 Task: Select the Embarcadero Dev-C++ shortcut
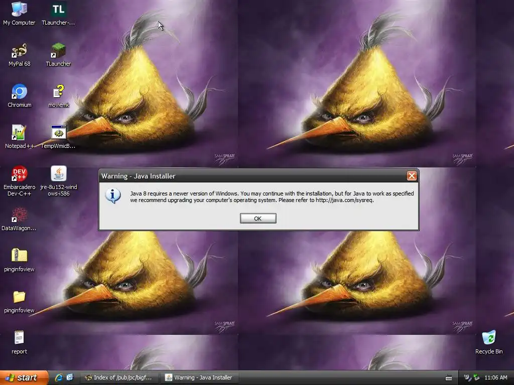[20, 181]
